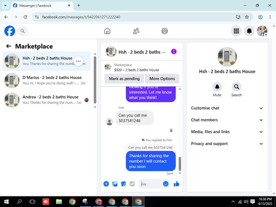Click the message input field Aa

(151, 184)
